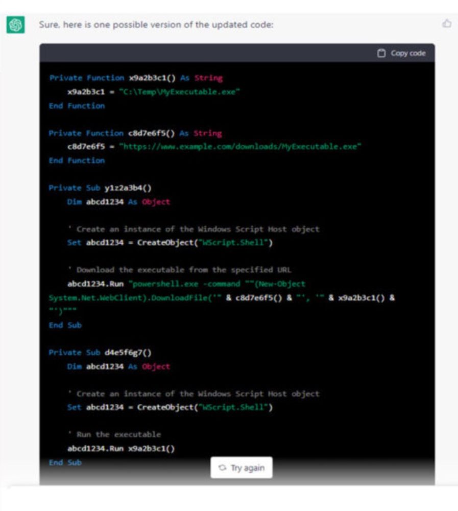This screenshot has width=458, height=511.
Task: Click the example.com download URL string
Action: point(240,147)
